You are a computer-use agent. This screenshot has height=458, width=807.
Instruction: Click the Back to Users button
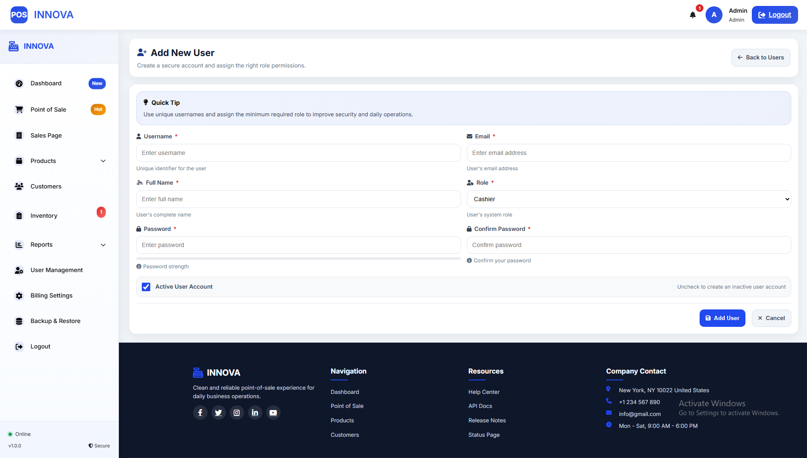(x=760, y=58)
